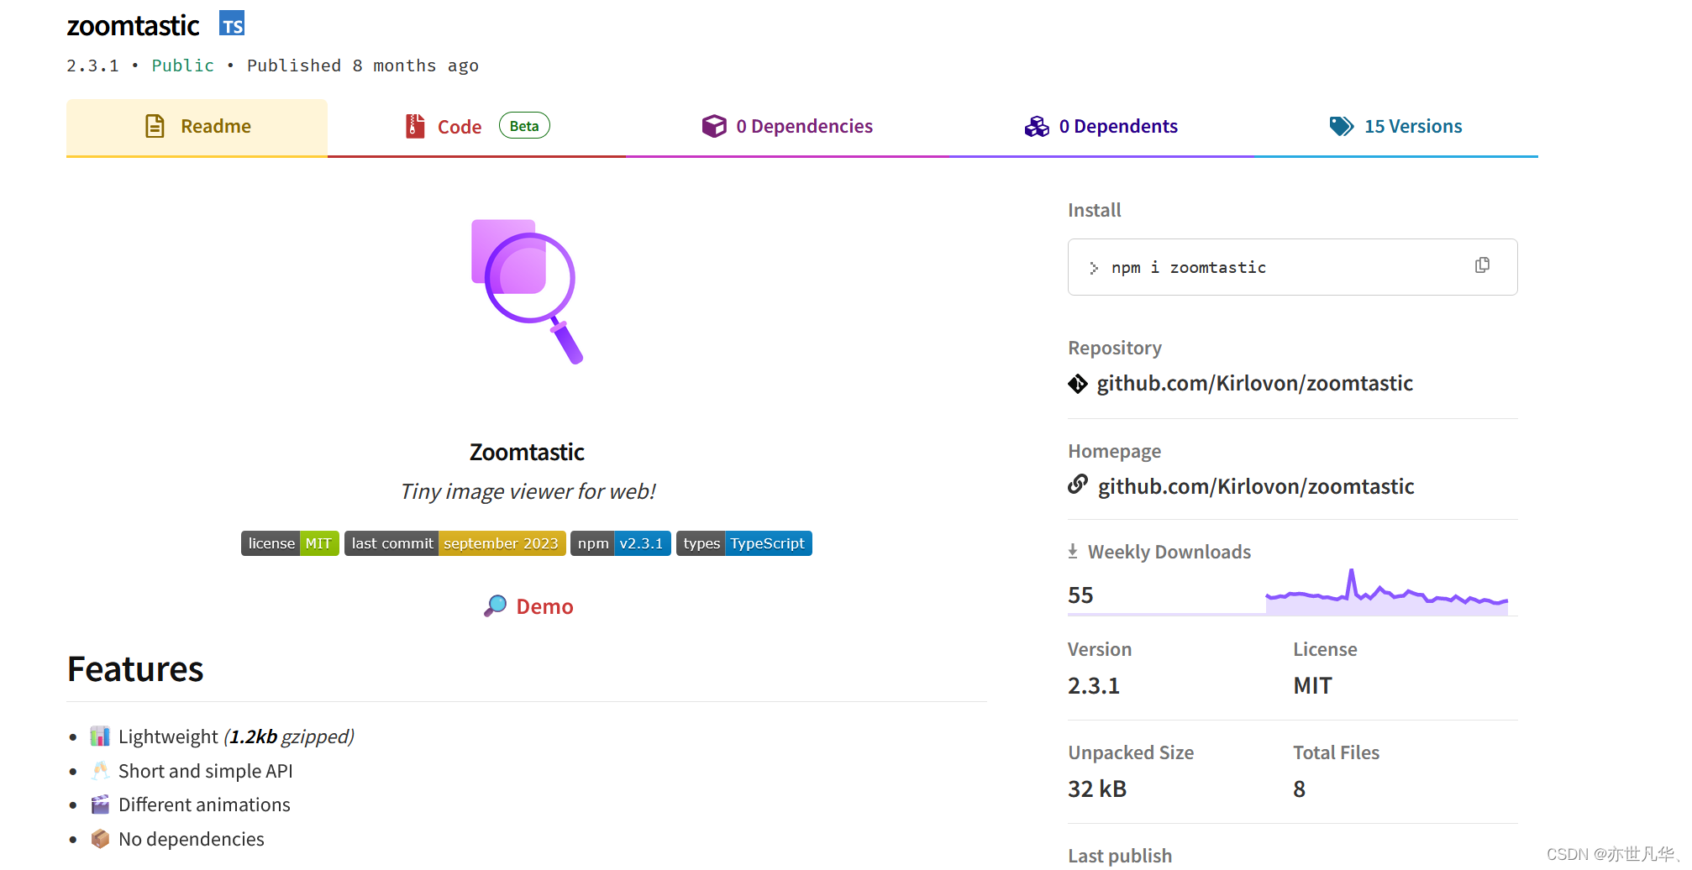Click the git repository diamond icon

1077,384
